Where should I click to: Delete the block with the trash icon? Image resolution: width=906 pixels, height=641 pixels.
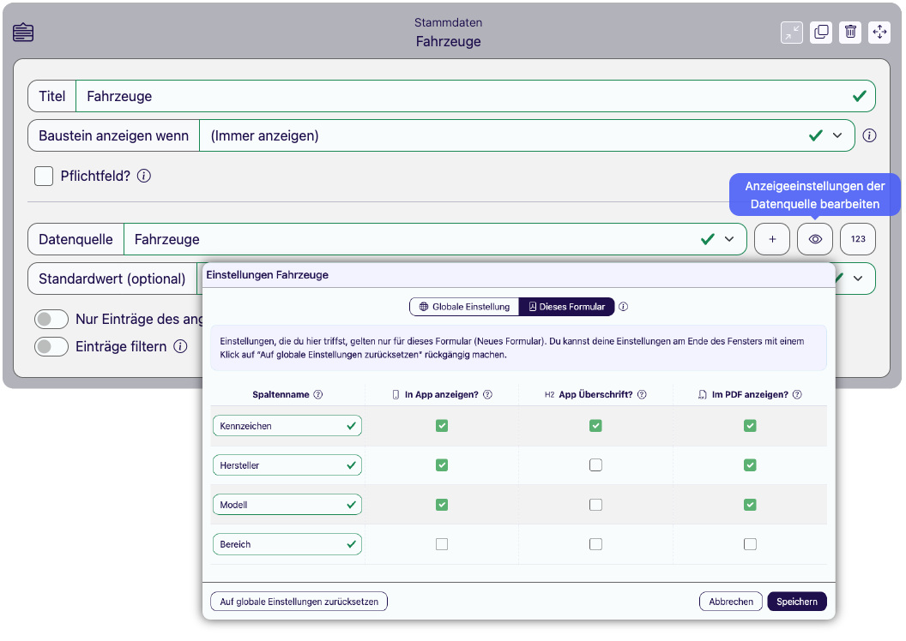[850, 32]
